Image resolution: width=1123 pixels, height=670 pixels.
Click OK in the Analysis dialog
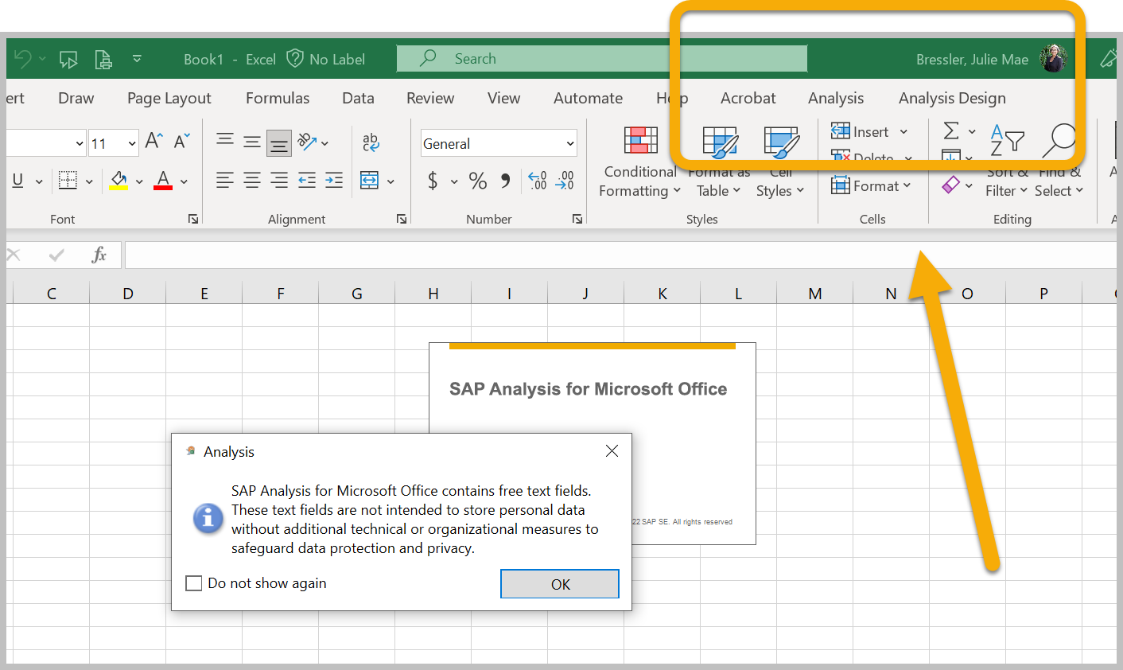[560, 584]
